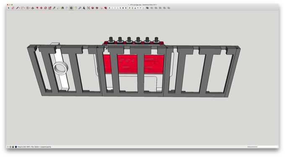Viewport: 285px width, 157px height.
Task: Select the red Rotate tool
Action: click(x=46, y=8)
